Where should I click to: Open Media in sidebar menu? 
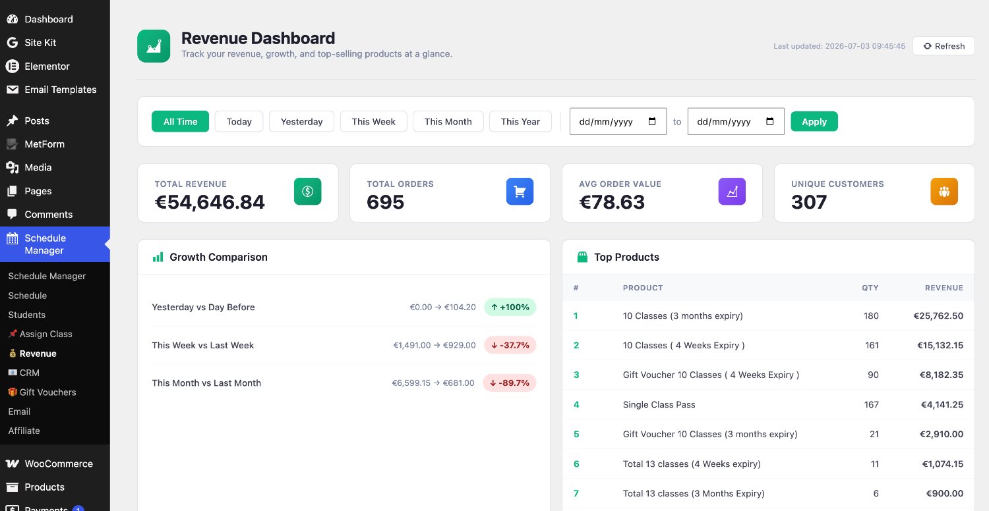55,167
